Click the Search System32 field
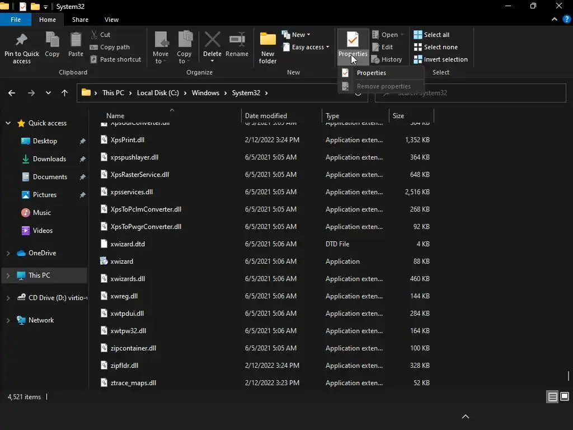 (x=470, y=93)
